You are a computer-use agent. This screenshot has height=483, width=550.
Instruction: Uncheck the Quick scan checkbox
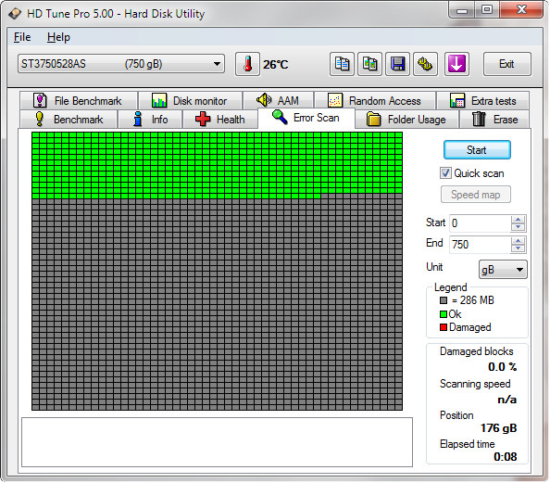click(445, 173)
